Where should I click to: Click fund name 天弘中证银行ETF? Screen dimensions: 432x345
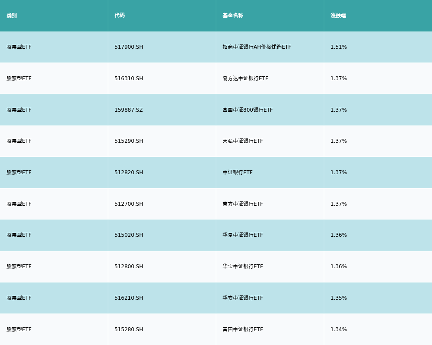click(243, 141)
